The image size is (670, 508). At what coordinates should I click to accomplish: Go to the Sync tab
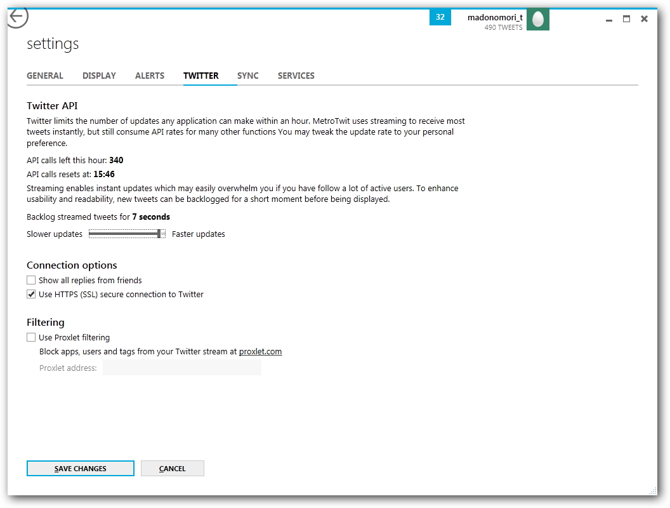(248, 76)
